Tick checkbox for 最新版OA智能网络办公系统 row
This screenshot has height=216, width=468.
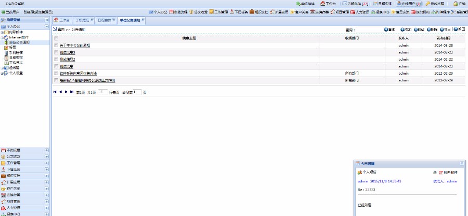(56, 80)
